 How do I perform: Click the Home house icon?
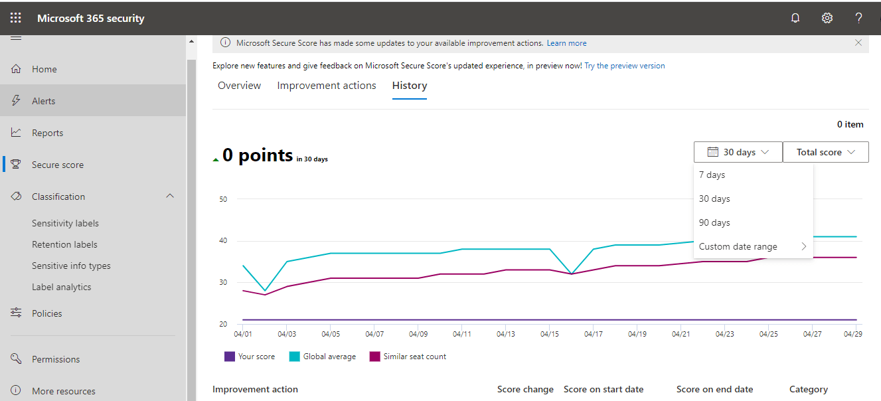coord(17,69)
